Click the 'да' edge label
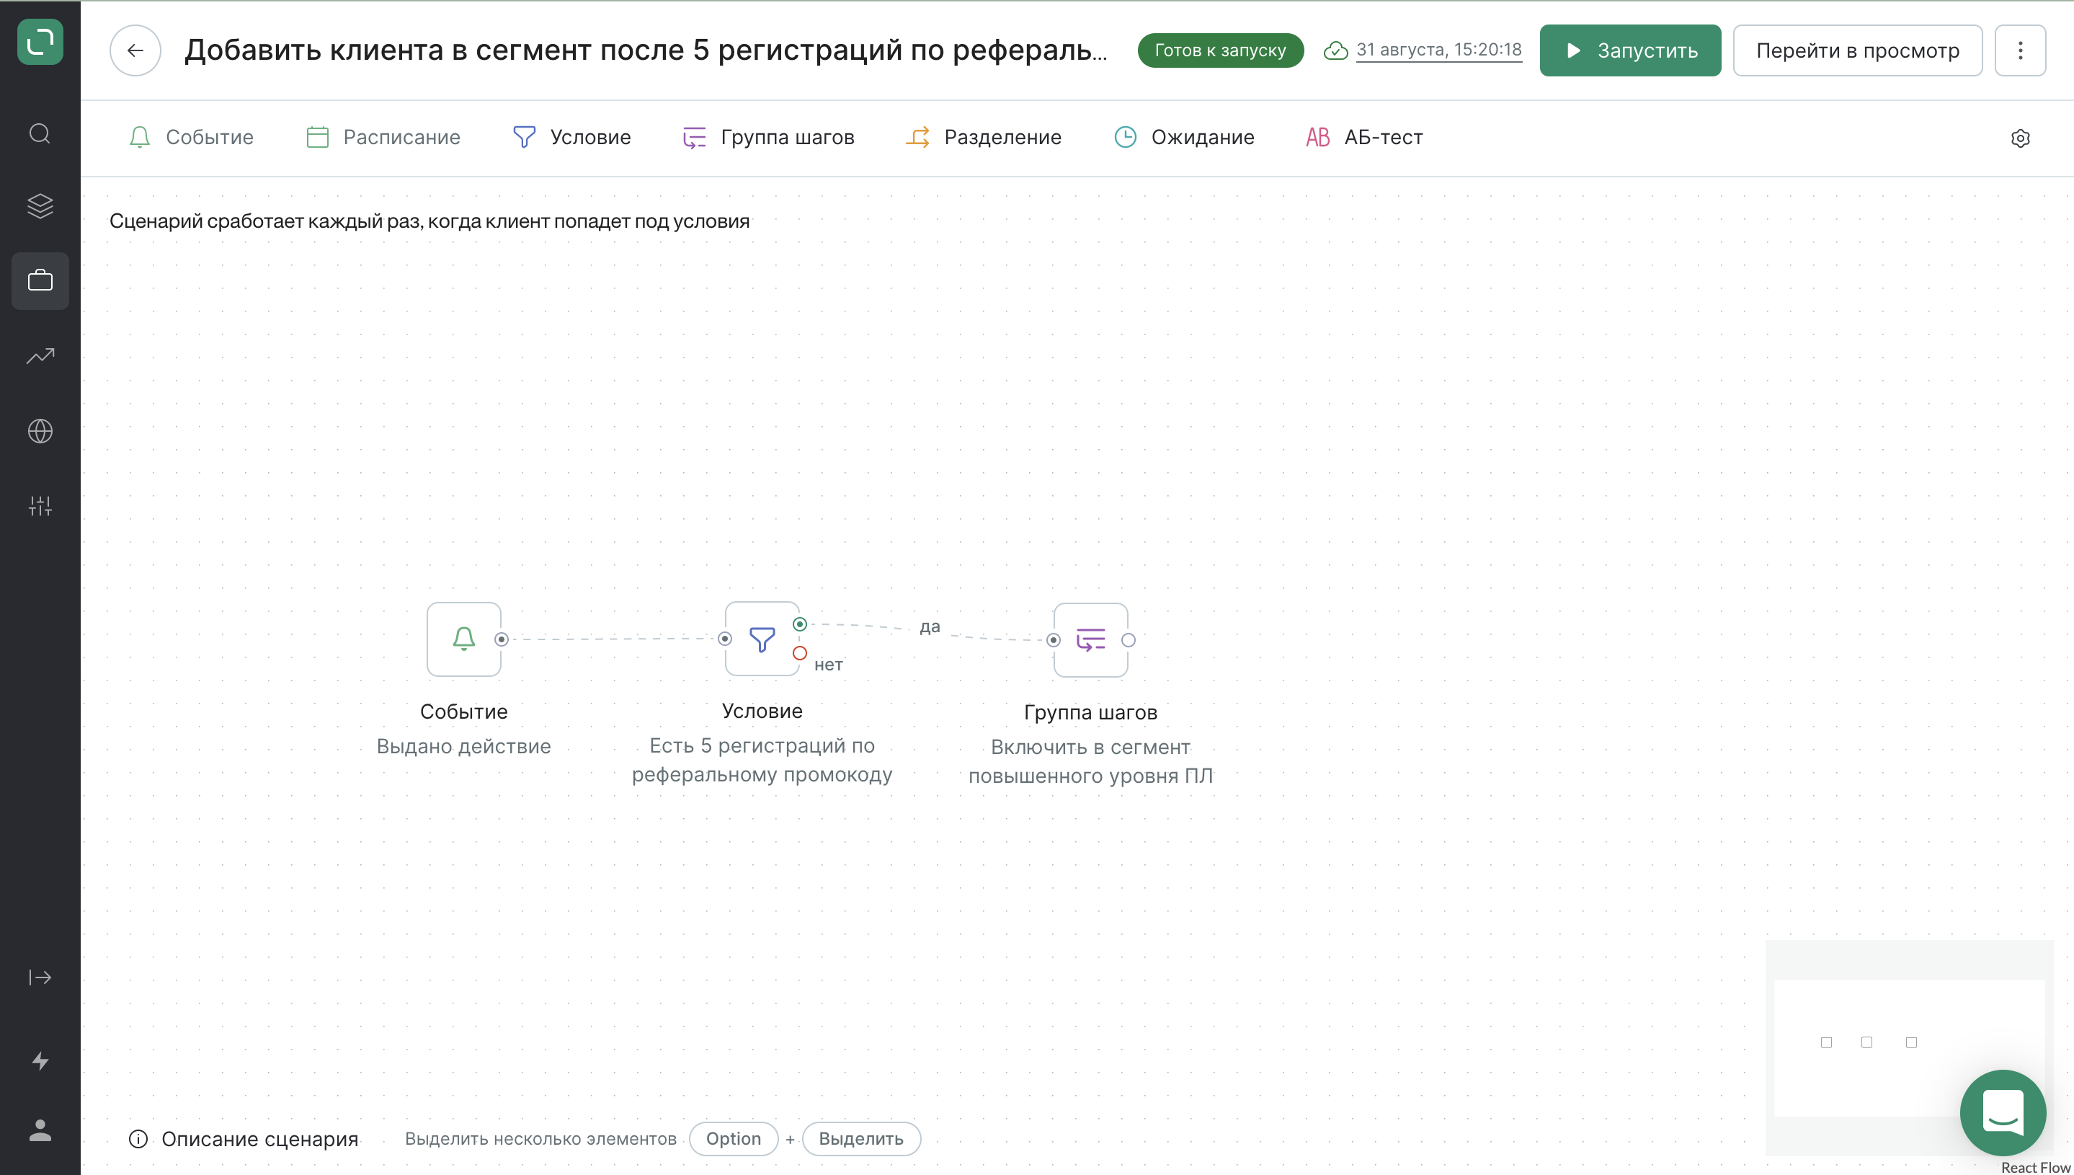Image resolution: width=2074 pixels, height=1175 pixels. pos(930,627)
